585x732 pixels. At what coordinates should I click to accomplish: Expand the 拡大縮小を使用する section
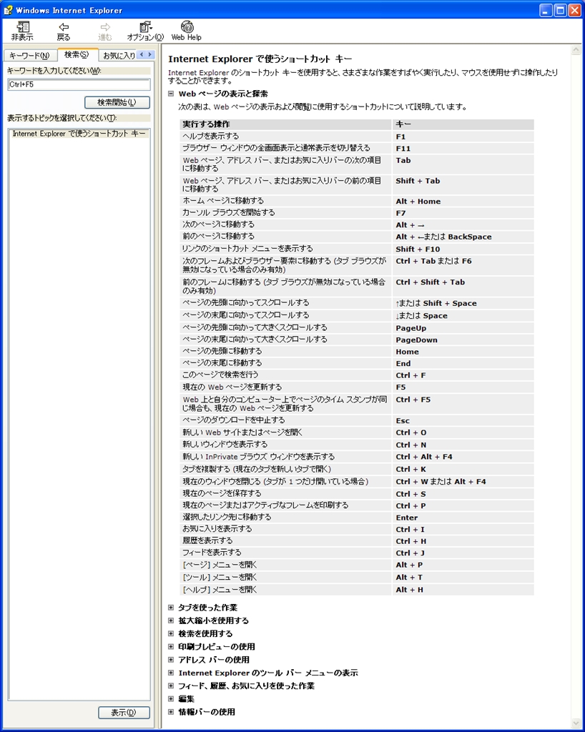tap(171, 620)
